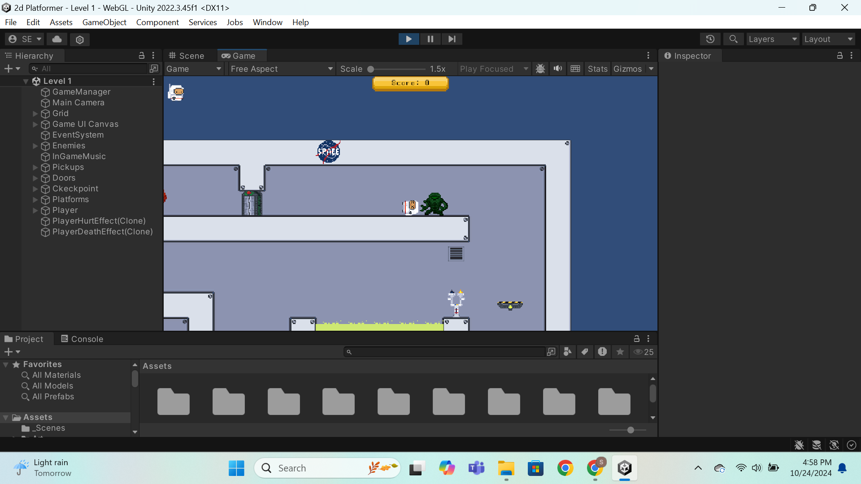This screenshot has width=861, height=484.
Task: Click the toolbar search magnifier icon
Action: tap(733, 39)
